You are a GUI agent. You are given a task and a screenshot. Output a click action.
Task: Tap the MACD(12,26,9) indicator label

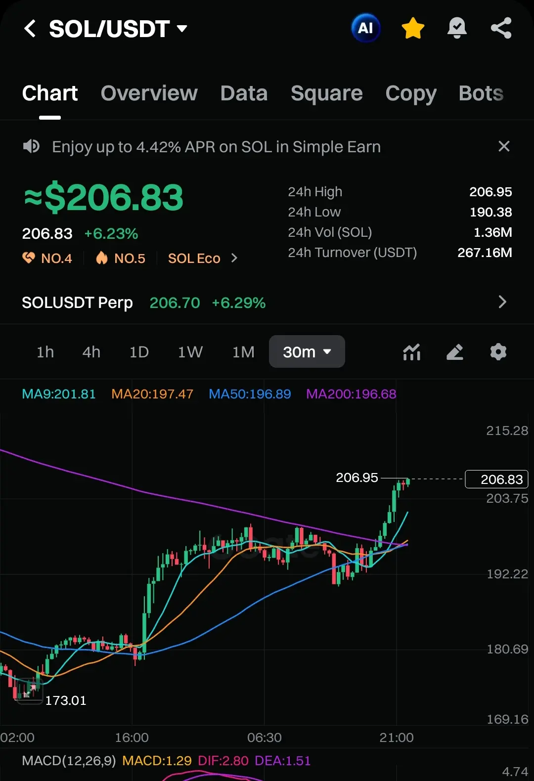69,761
